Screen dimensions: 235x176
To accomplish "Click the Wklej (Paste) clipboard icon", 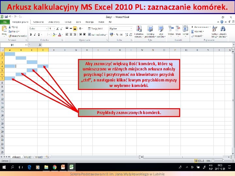I will tap(4, 29).
